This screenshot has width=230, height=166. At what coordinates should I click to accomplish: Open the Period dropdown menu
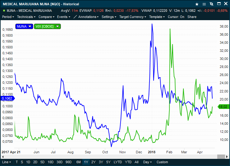tap(8, 17)
